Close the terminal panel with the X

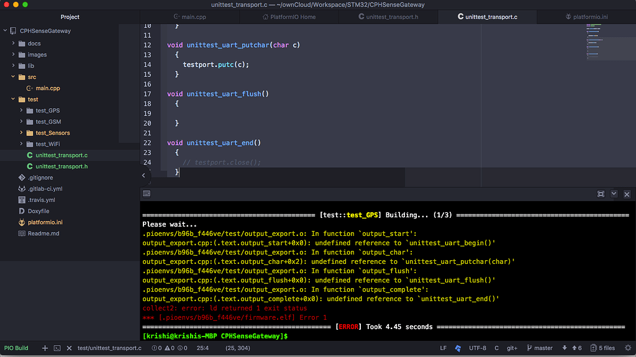[627, 194]
